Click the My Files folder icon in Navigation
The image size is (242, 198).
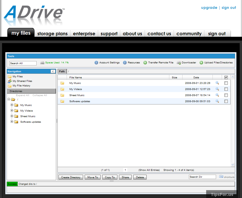pyautogui.click(x=10, y=77)
